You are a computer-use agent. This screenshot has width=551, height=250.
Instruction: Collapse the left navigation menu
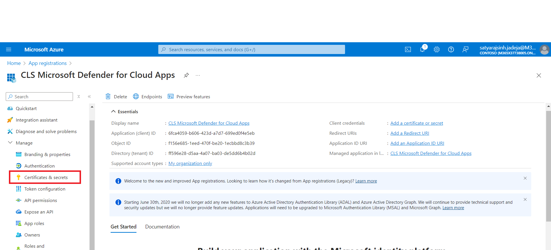pos(89,97)
